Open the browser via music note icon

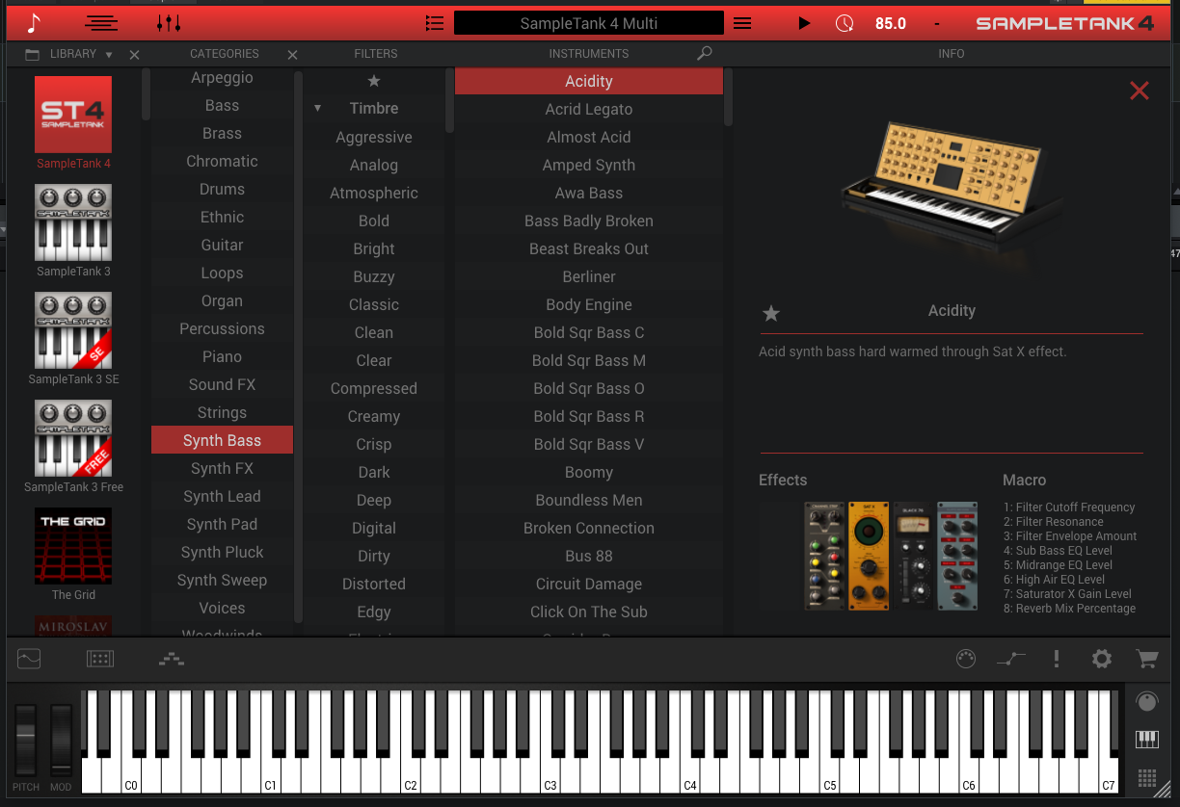(35, 23)
